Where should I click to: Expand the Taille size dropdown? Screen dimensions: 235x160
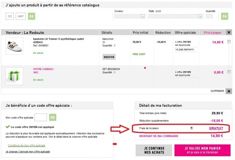tap(175, 16)
